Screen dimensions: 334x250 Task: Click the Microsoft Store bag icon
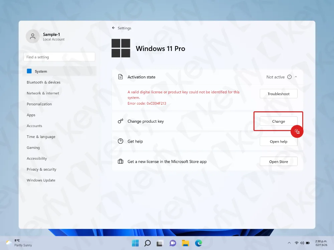pyautogui.click(x=120, y=161)
